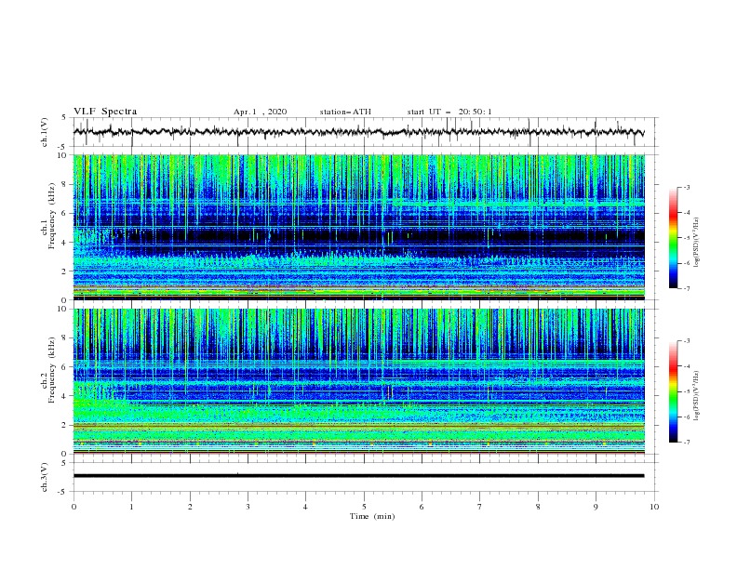
Task: Click the 'ch.1(V)' waveform axis label
Action: coord(45,132)
